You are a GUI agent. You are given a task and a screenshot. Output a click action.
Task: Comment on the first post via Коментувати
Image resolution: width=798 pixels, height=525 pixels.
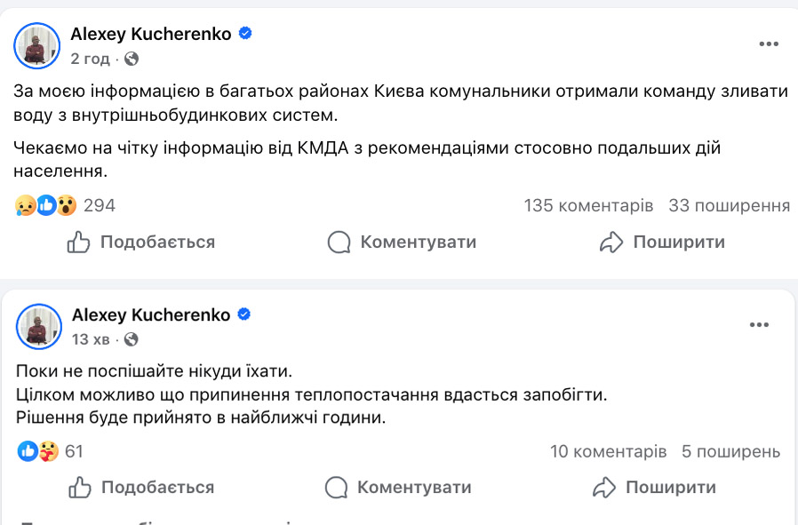coord(402,242)
